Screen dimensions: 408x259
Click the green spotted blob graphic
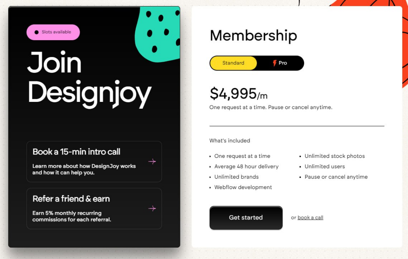point(158,34)
